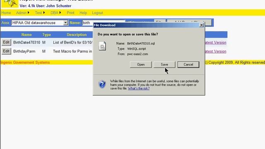Select HIPAA Old datawarehouse in Area combo
Image resolution: width=265 pixels, height=149 pixels.
40,23
